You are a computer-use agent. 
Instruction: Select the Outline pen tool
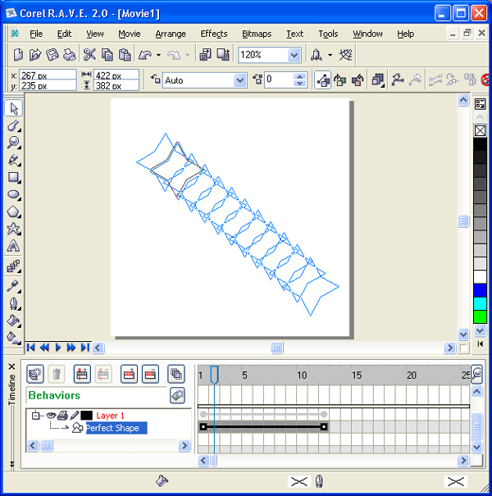[x=14, y=303]
